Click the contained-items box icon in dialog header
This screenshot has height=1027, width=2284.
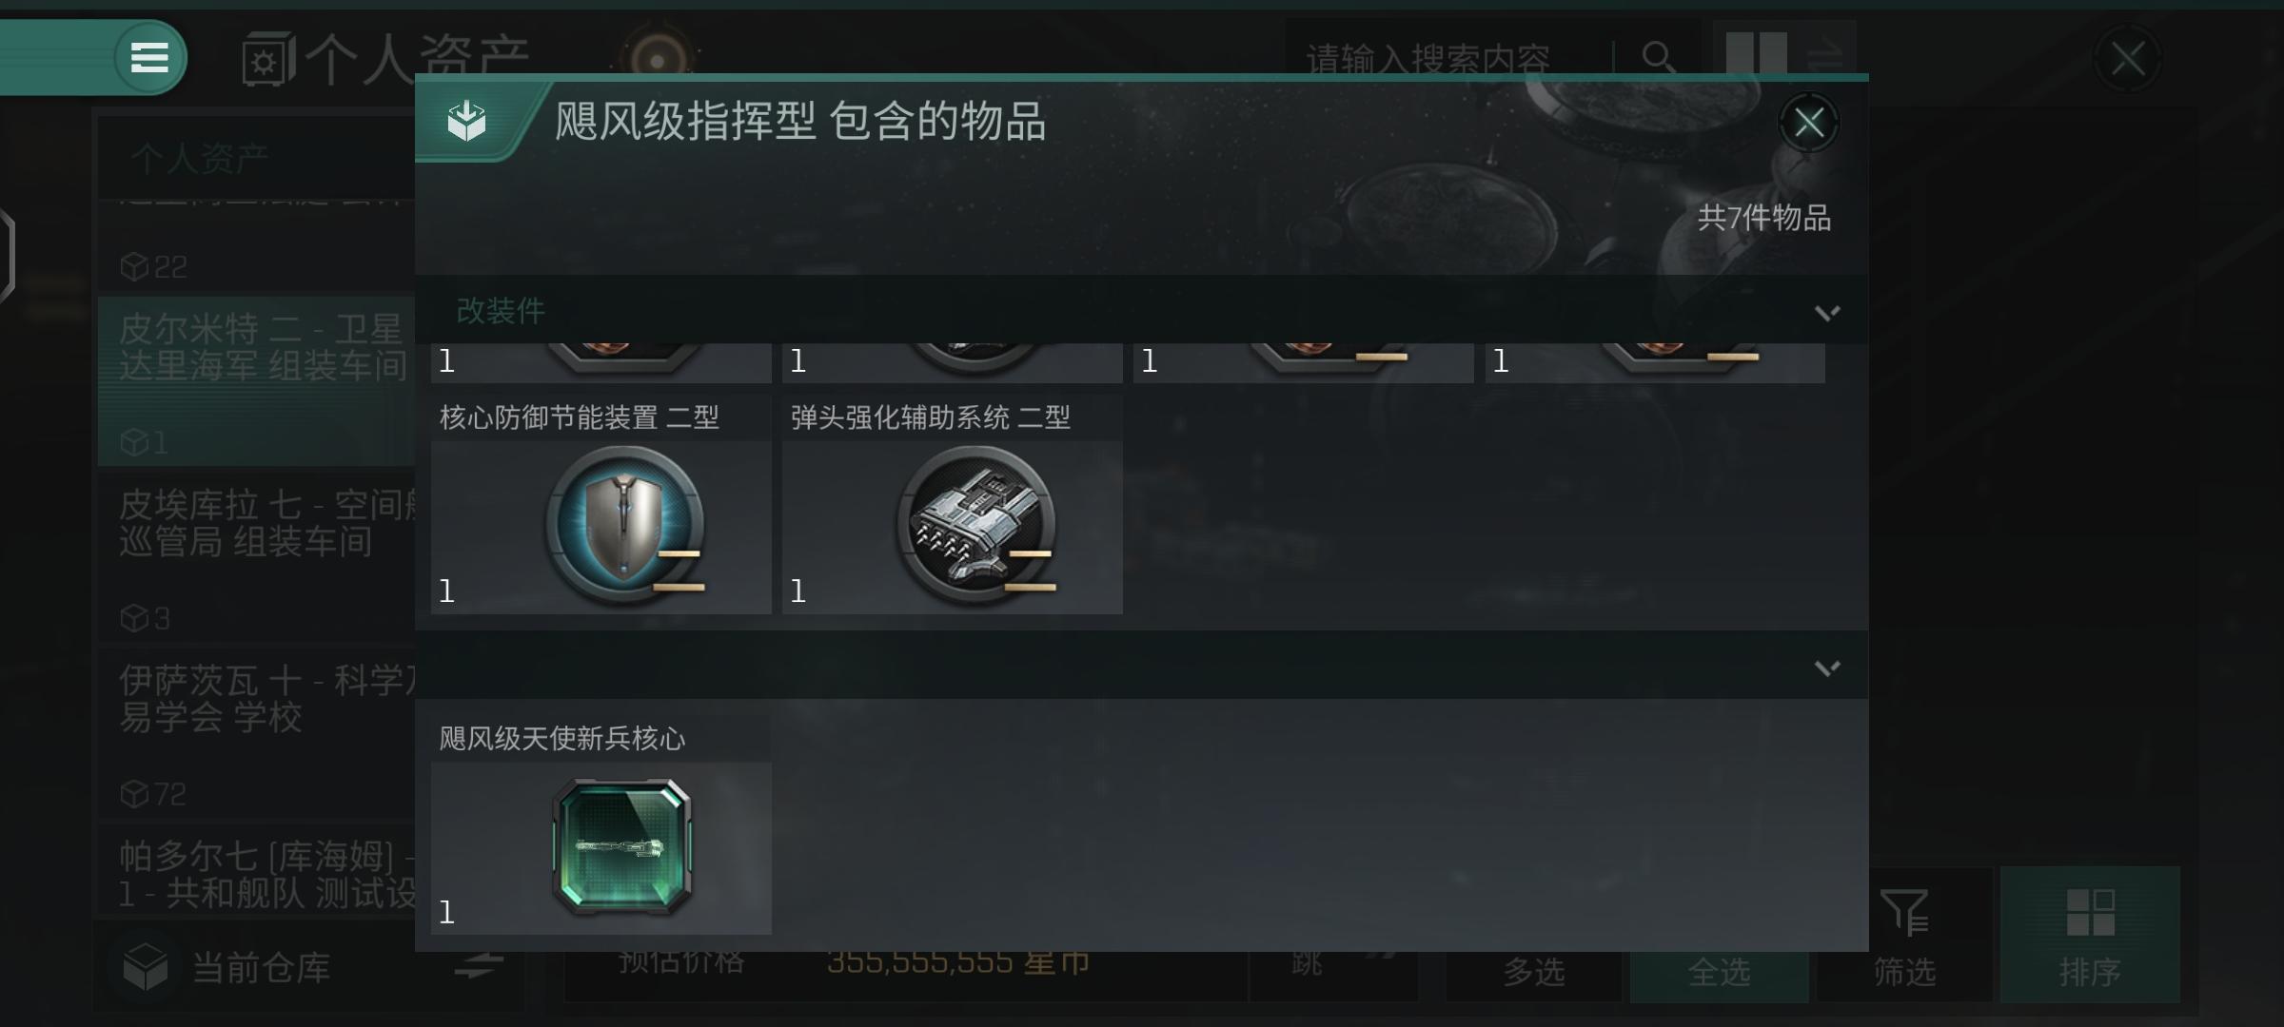(467, 121)
